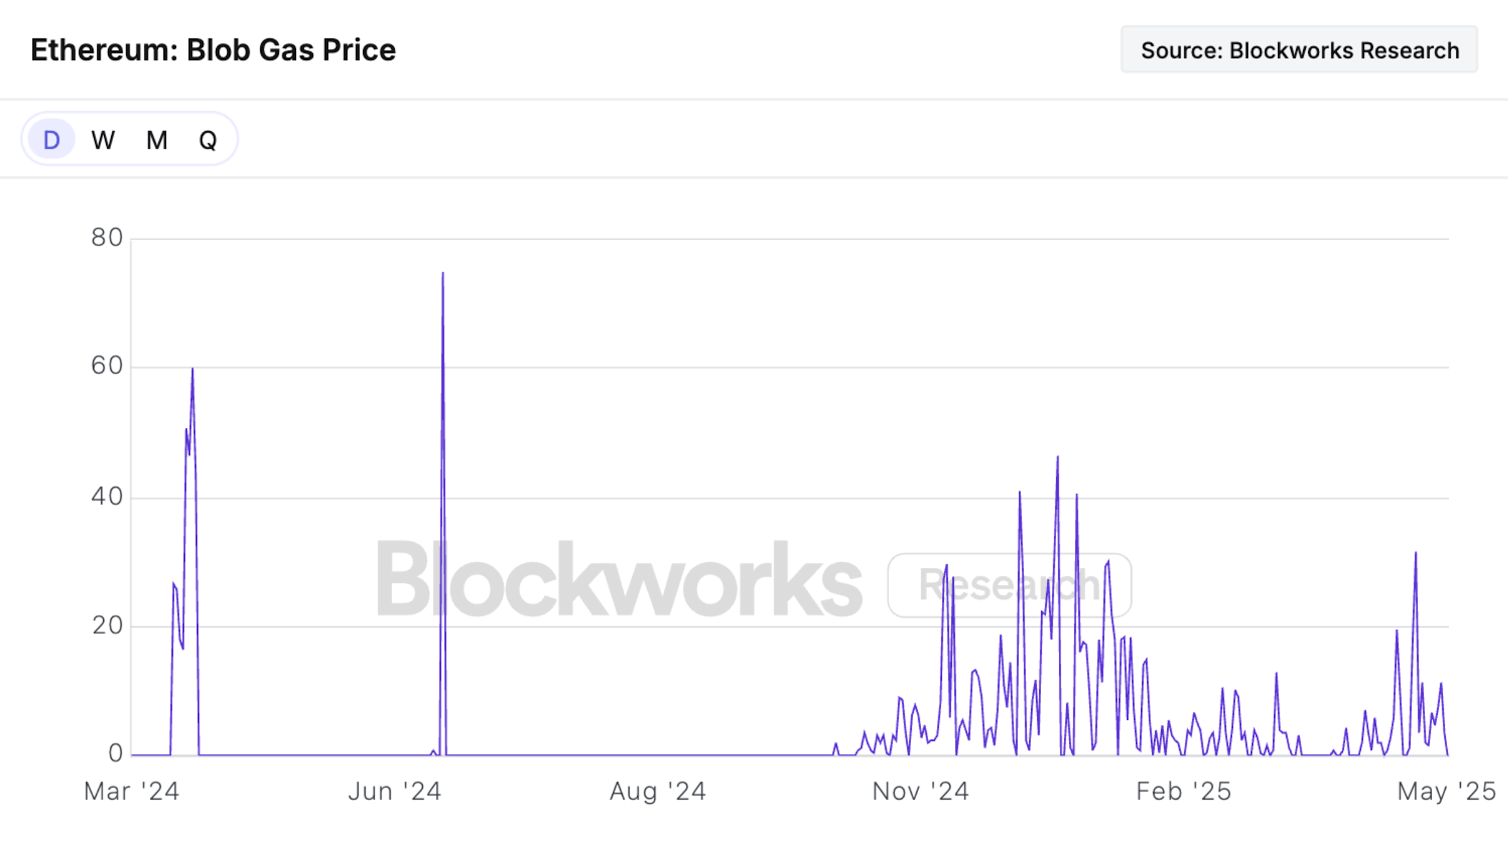
Task: Click the Nov '24 x-axis label
Action: click(921, 791)
